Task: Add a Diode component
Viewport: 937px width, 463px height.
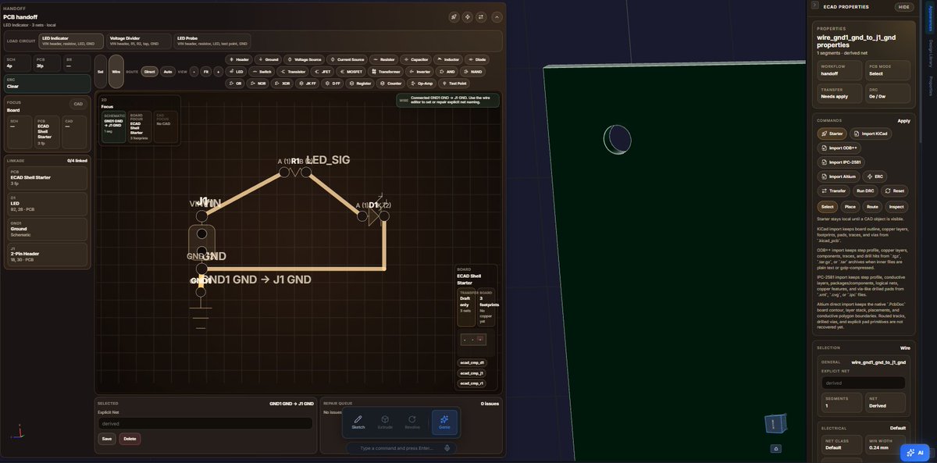Action: (477, 59)
